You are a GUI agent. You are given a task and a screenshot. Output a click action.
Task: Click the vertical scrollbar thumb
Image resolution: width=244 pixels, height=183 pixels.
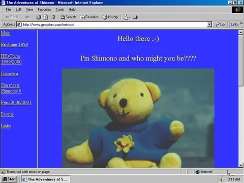pyautogui.click(x=241, y=60)
